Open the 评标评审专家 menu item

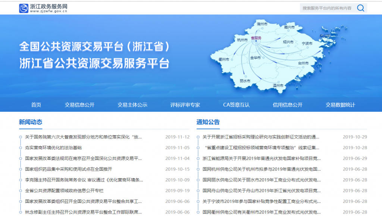click(x=185, y=105)
